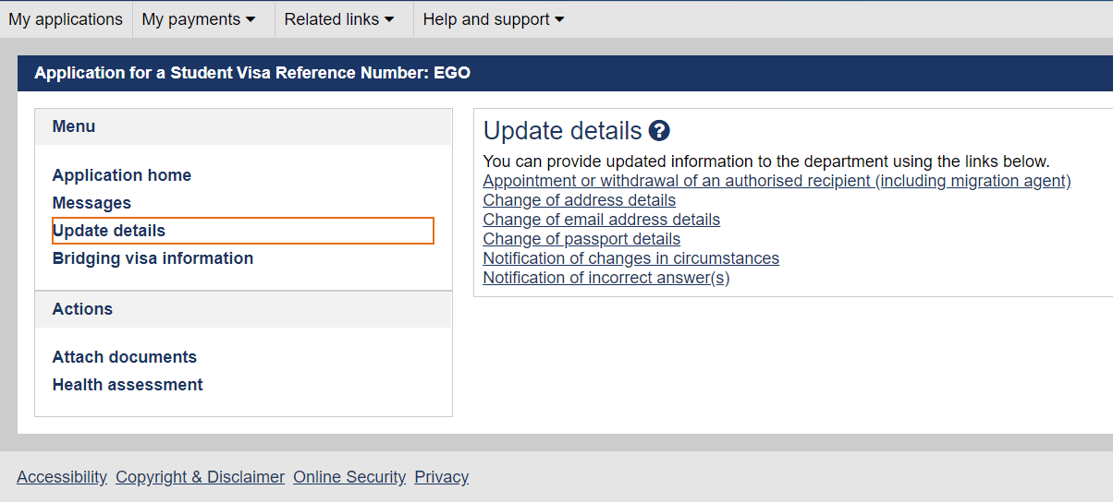1113x502 pixels.
Task: Click Notification of incorrect answer(s) link
Action: [606, 278]
